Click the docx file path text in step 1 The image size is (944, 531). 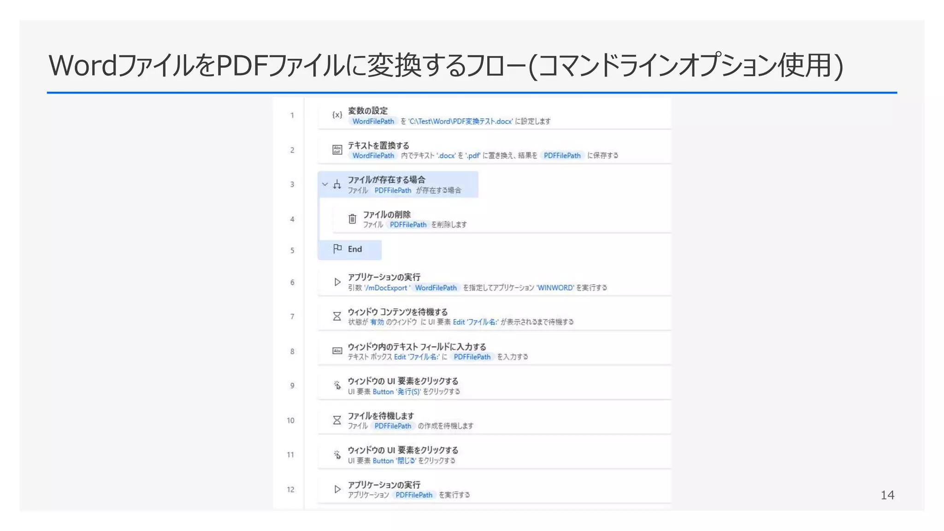pyautogui.click(x=460, y=121)
